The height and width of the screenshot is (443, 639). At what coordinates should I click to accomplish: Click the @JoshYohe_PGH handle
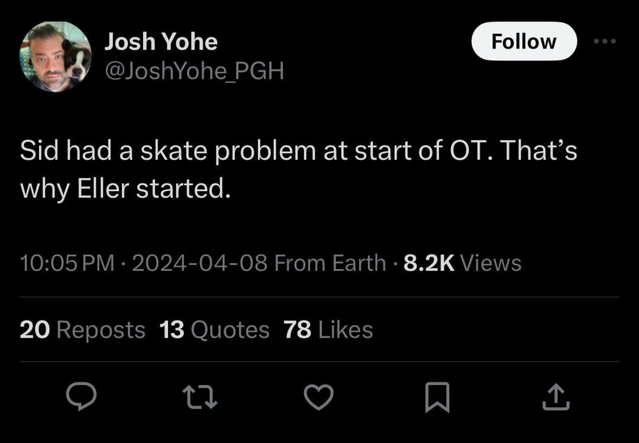coord(194,71)
